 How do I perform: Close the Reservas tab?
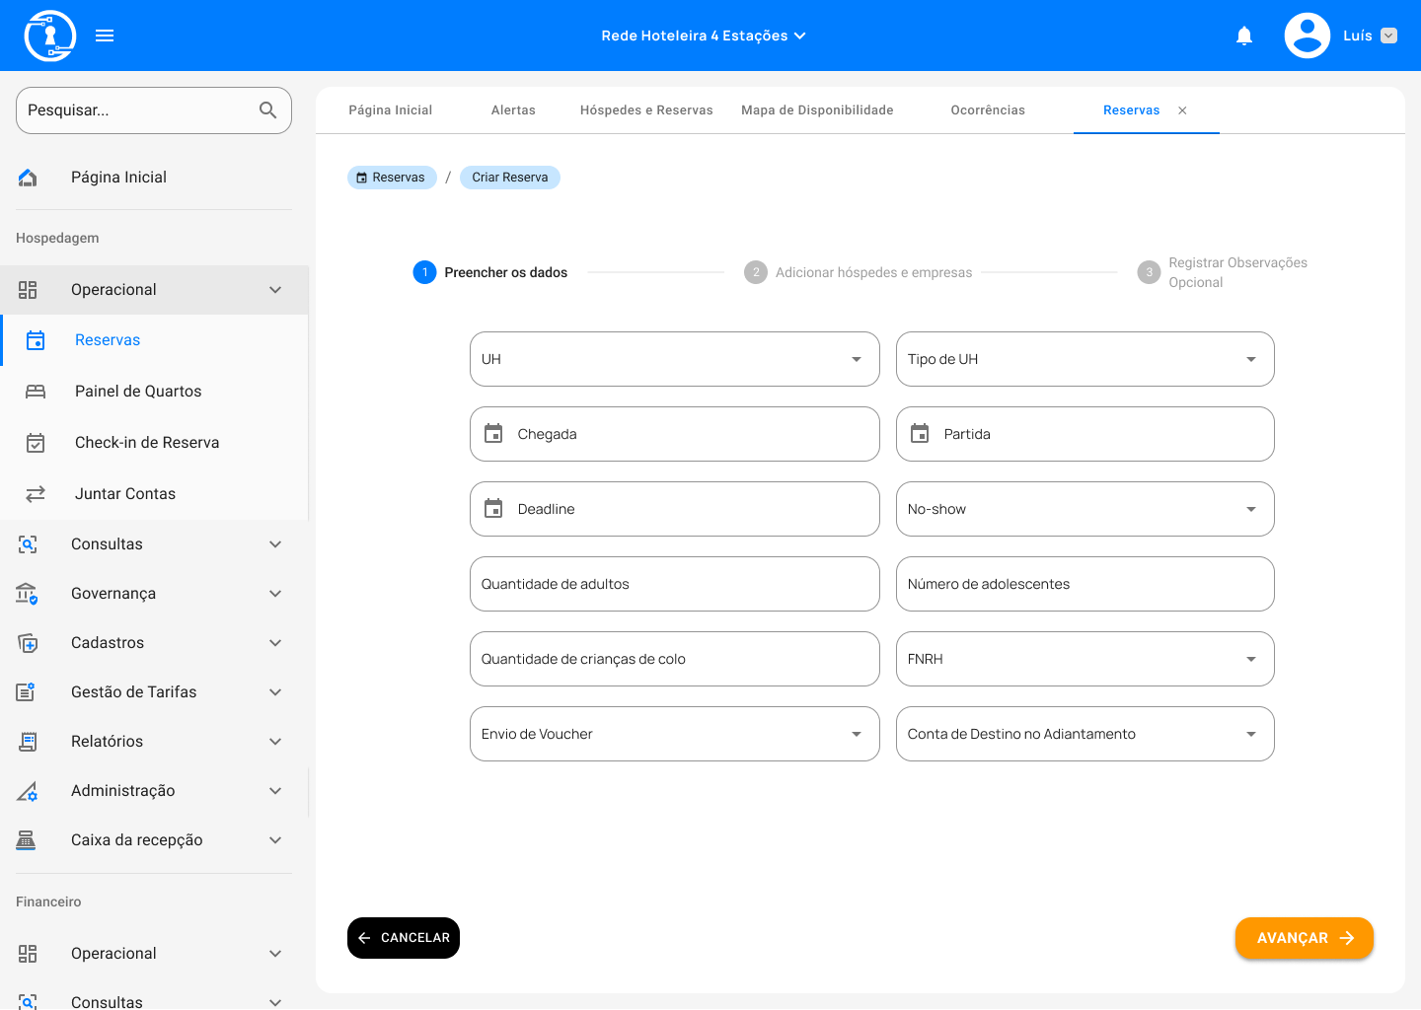pyautogui.click(x=1182, y=110)
